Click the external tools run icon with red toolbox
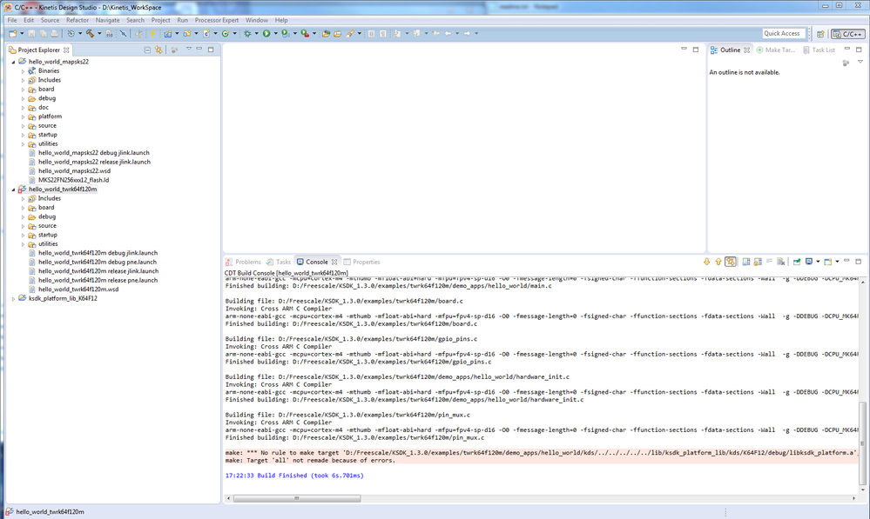Image resolution: width=870 pixels, height=519 pixels. point(305,33)
